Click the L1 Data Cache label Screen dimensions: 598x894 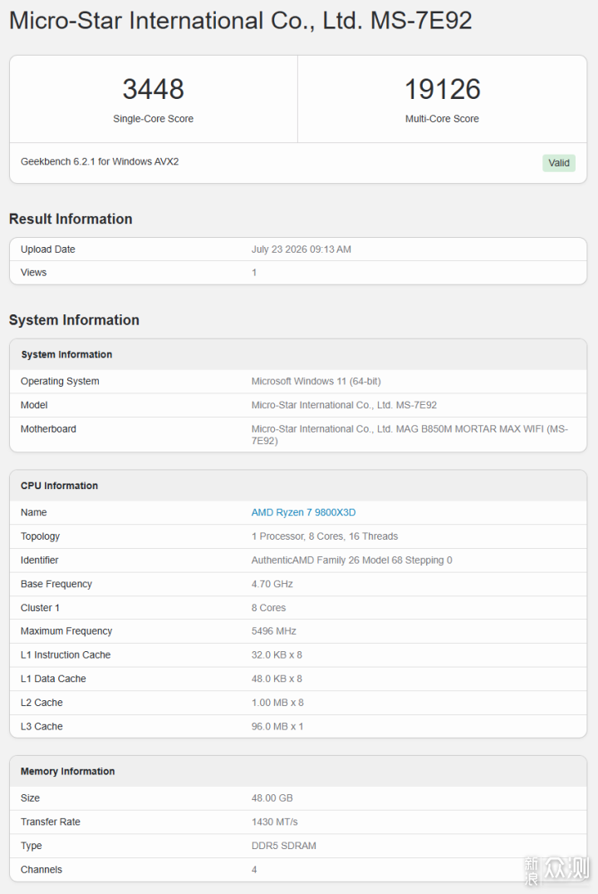pos(53,679)
